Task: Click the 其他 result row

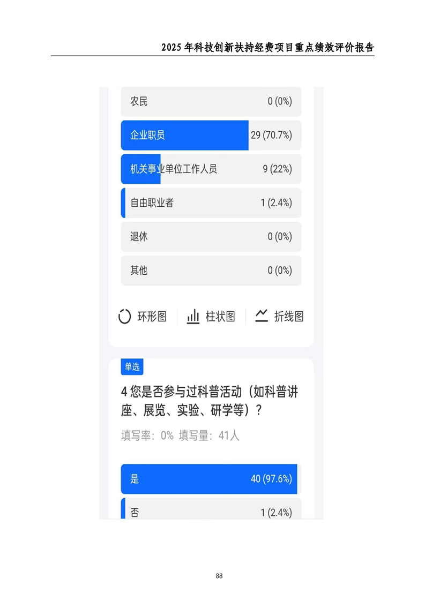Action: (x=211, y=271)
